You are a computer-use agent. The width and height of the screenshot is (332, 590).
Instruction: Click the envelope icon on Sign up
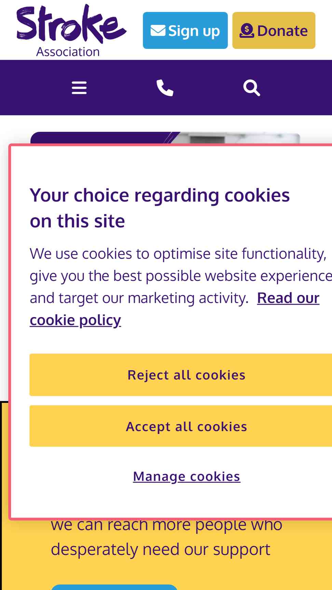[x=158, y=30]
